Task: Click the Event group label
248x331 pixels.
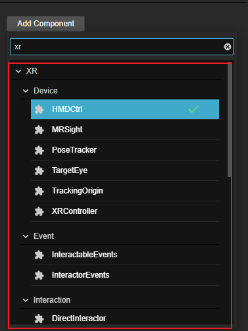Action: coord(43,236)
